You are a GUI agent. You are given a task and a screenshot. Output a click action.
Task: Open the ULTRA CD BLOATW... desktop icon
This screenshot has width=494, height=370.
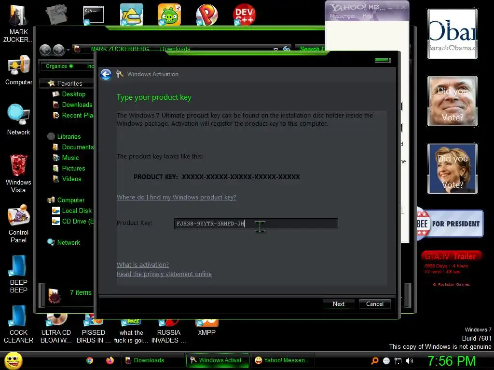(x=56, y=329)
